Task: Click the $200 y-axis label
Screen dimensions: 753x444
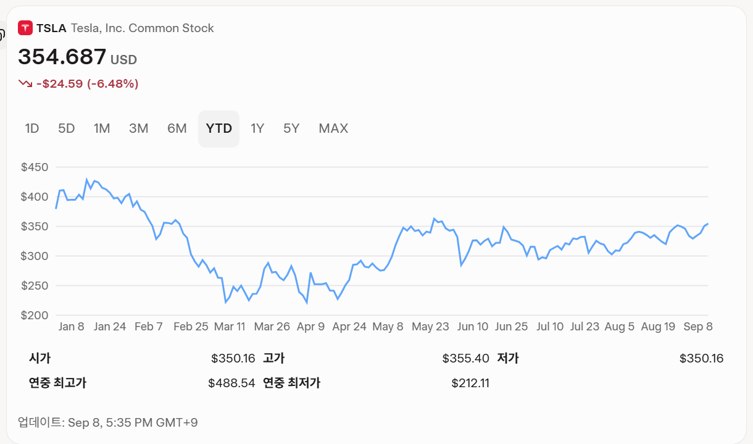Action: point(35,316)
